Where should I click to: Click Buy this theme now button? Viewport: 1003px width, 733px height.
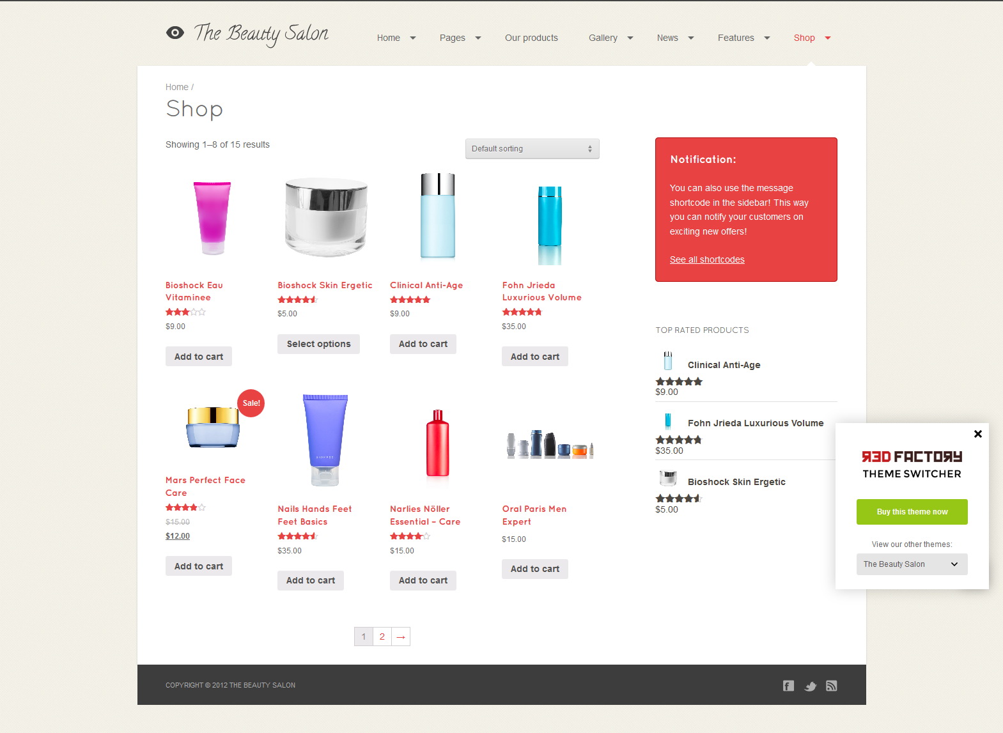pos(912,512)
